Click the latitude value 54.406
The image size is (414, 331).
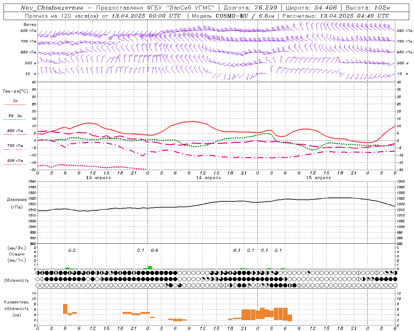pos(326,8)
